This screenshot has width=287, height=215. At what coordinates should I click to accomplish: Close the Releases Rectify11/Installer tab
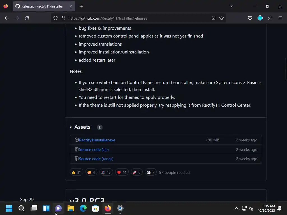(x=71, y=6)
